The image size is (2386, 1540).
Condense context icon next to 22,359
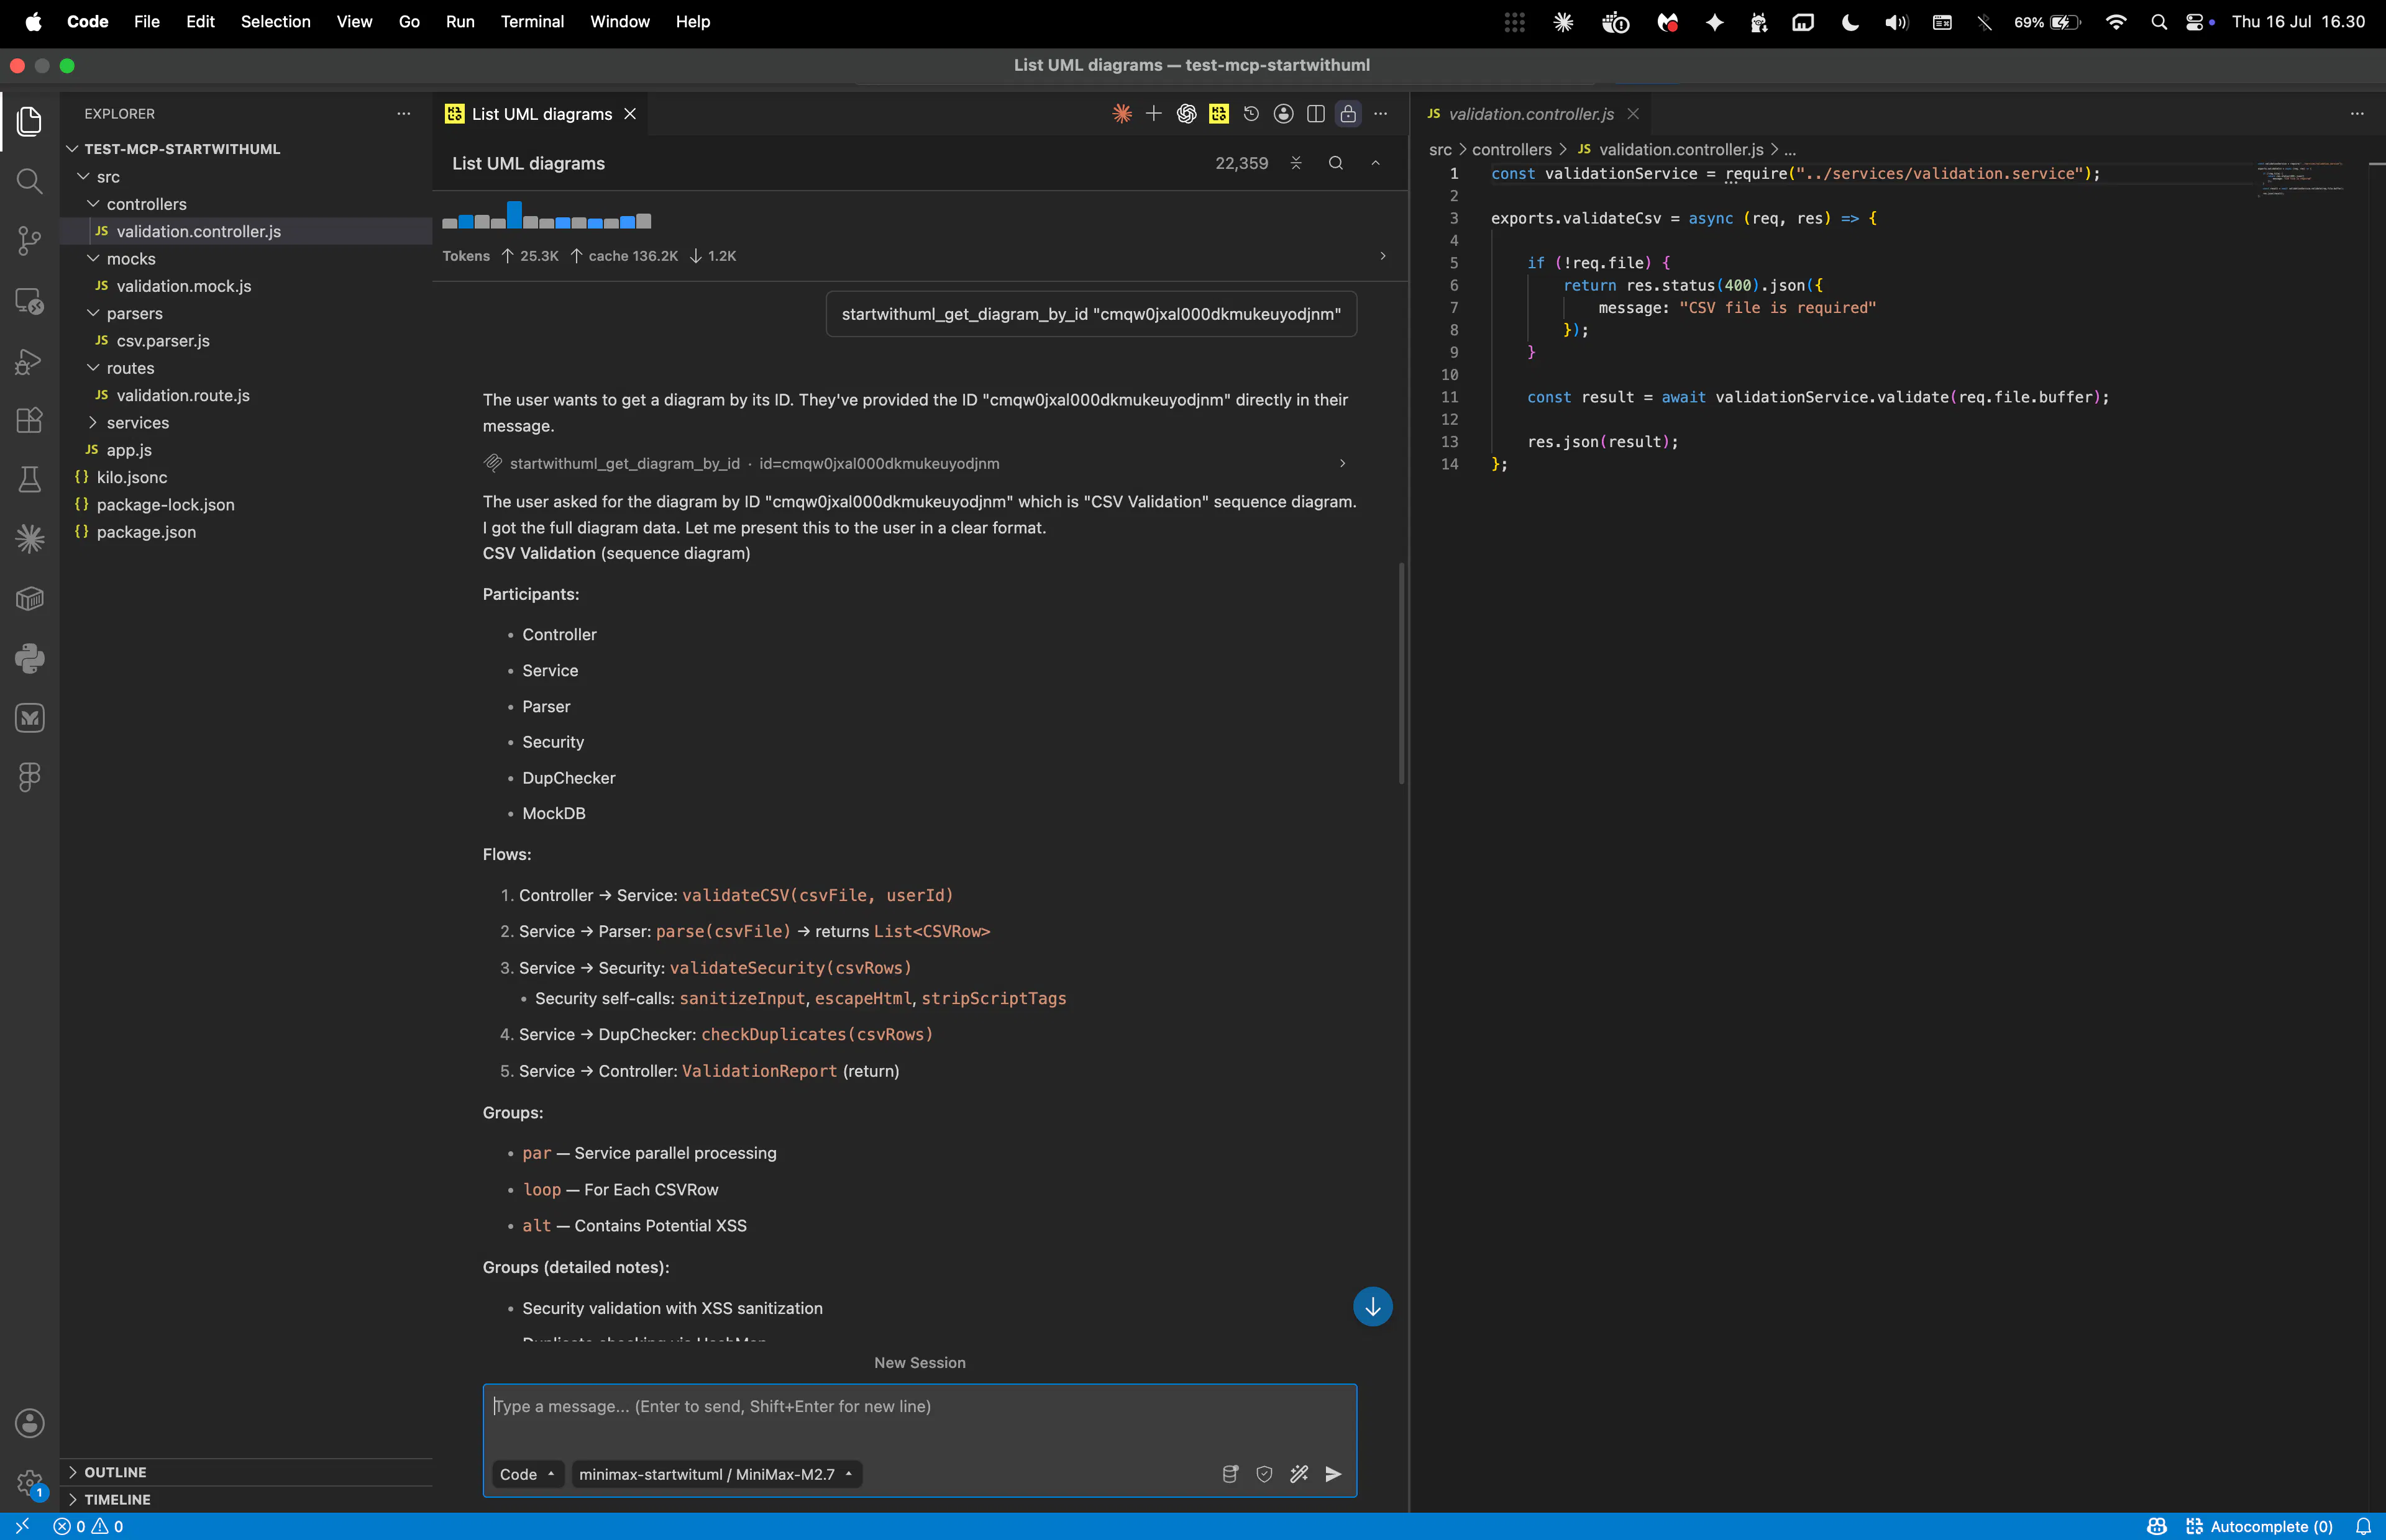coord(1296,163)
